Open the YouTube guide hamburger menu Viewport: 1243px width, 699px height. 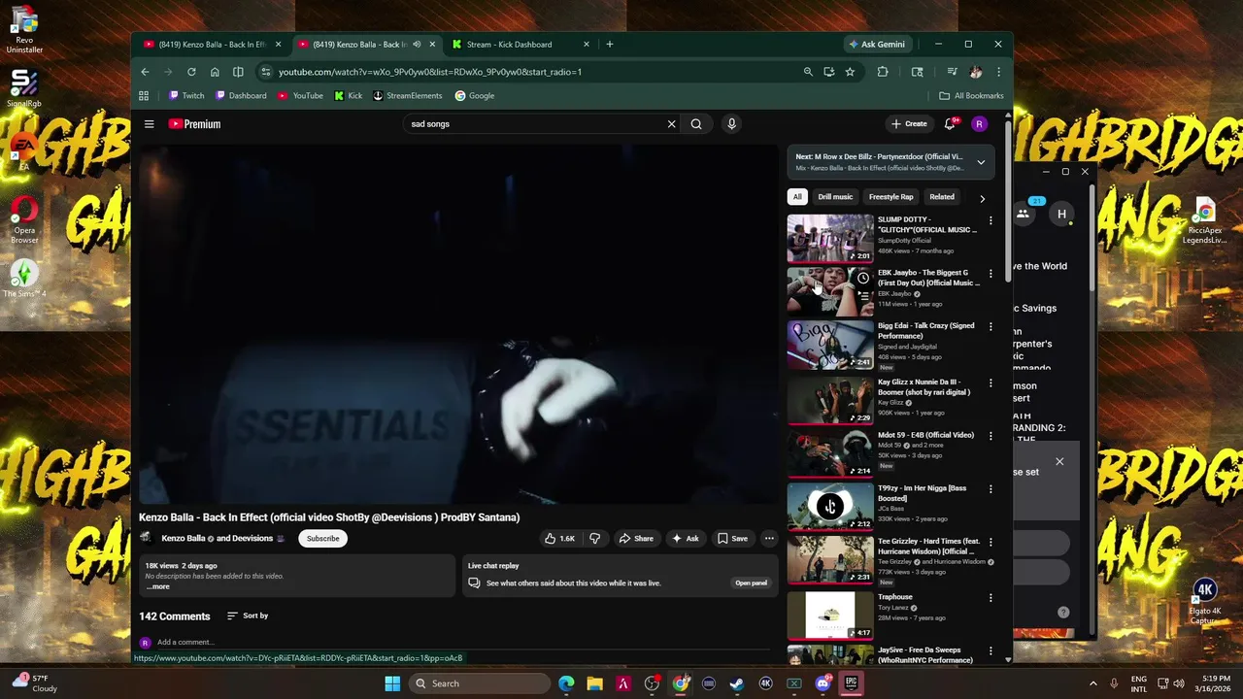(150, 124)
